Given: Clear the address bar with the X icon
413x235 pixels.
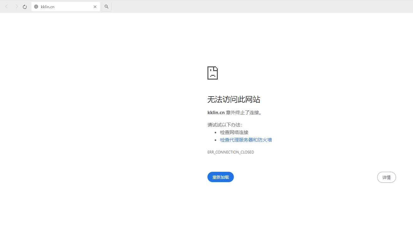Looking at the screenshot, I should [x=95, y=7].
